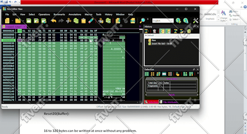The height and width of the screenshot is (134, 247).
Task: Open the dropdown arrow beside New file icon
Action: pyautogui.click(x=12, y=21)
